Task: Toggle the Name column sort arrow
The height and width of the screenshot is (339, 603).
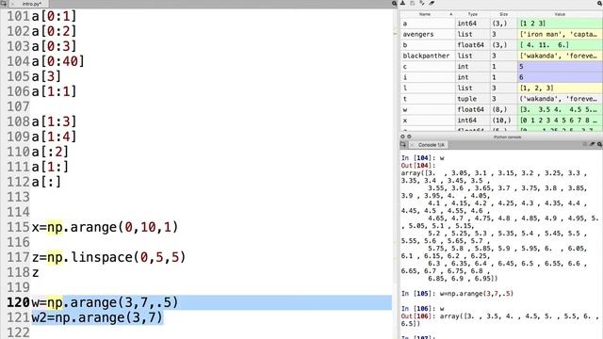Action: pyautogui.click(x=450, y=14)
